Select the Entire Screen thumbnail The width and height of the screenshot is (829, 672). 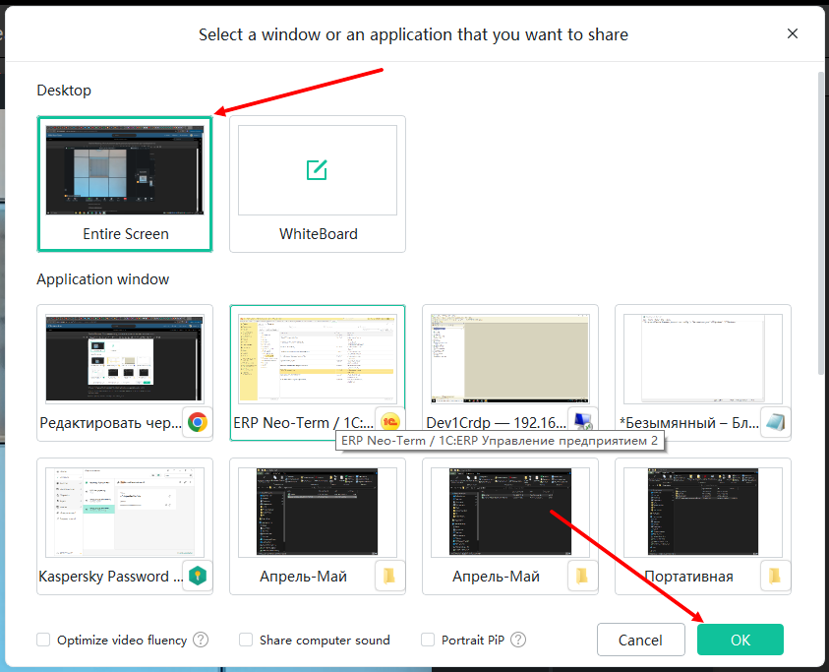click(x=125, y=184)
